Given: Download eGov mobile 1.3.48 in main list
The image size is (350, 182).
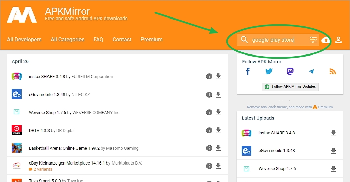Looking at the screenshot, I should [218, 95].
